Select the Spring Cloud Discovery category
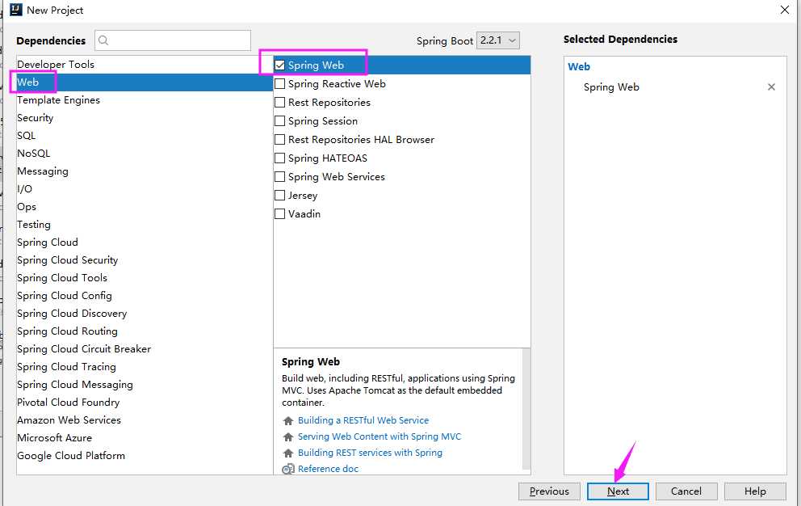This screenshot has width=801, height=506. tap(145, 314)
